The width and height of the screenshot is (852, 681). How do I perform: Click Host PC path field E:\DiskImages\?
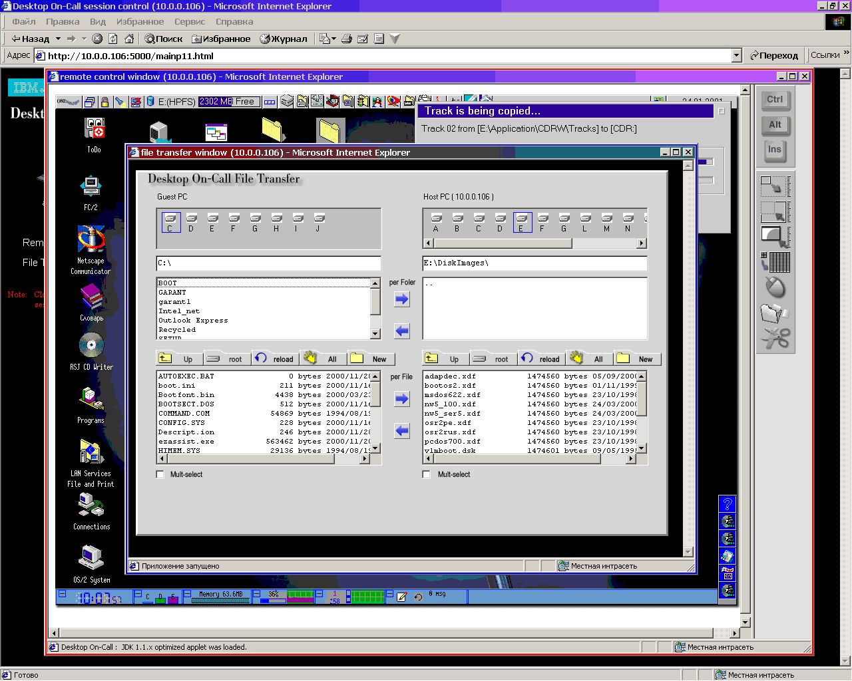(x=535, y=263)
